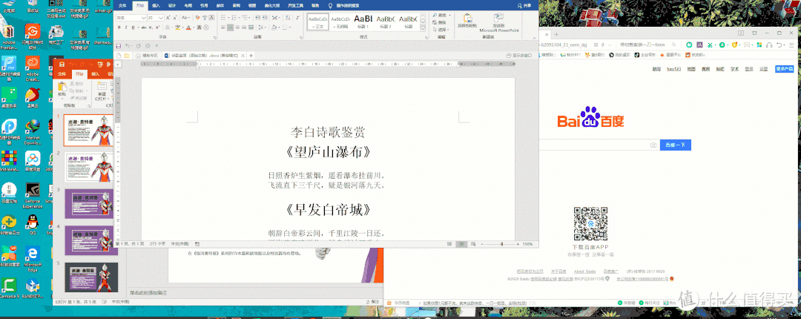
Task: Switch to the Layout tab in Word
Action: (188, 5)
